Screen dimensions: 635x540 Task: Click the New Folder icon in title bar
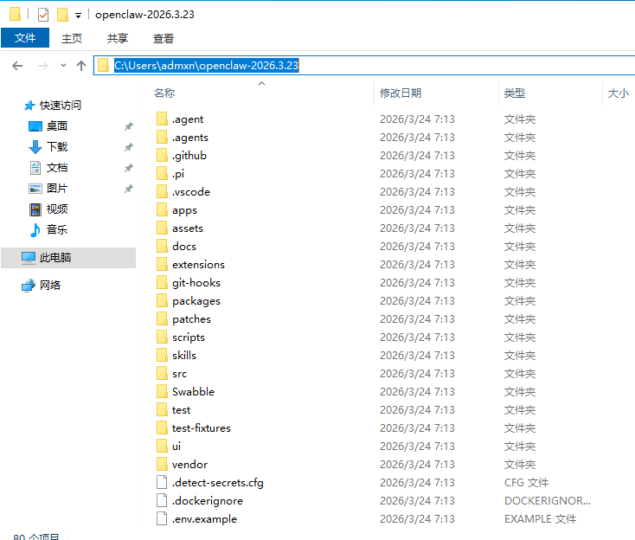(x=62, y=15)
